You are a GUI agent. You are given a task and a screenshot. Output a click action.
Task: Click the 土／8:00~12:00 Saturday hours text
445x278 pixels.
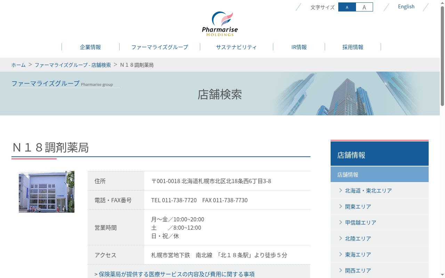(176, 228)
